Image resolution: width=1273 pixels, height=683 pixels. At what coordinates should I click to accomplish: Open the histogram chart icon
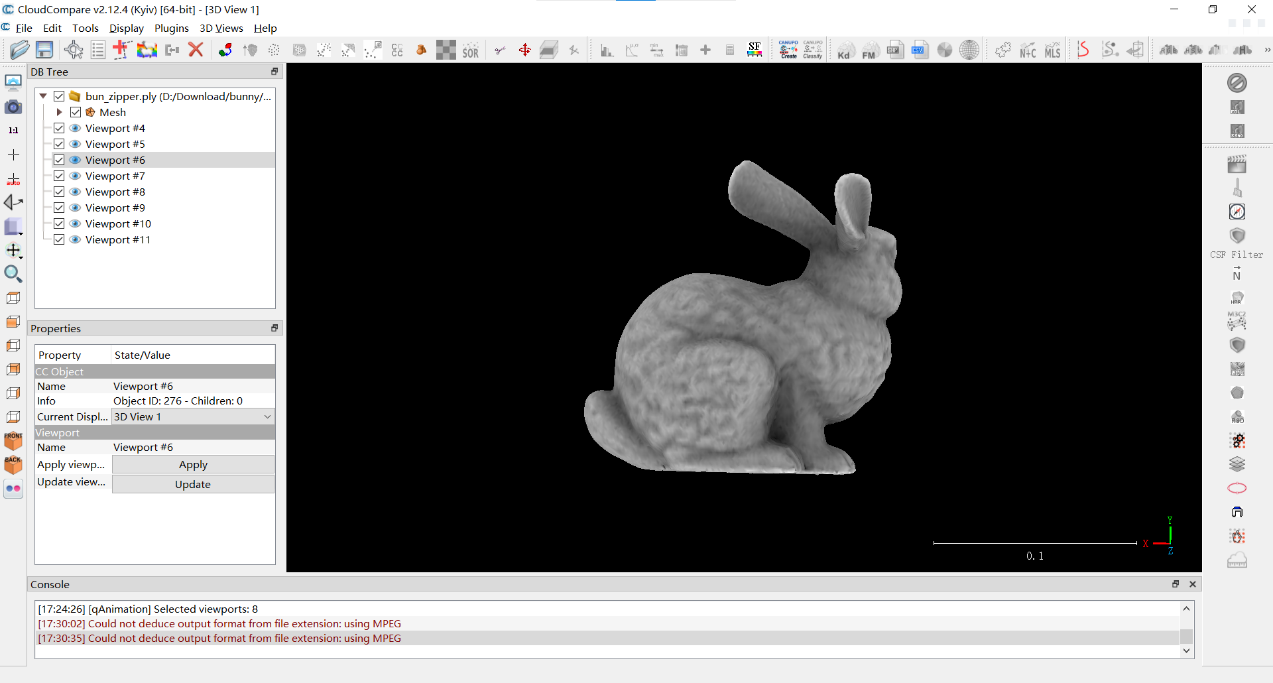click(607, 50)
